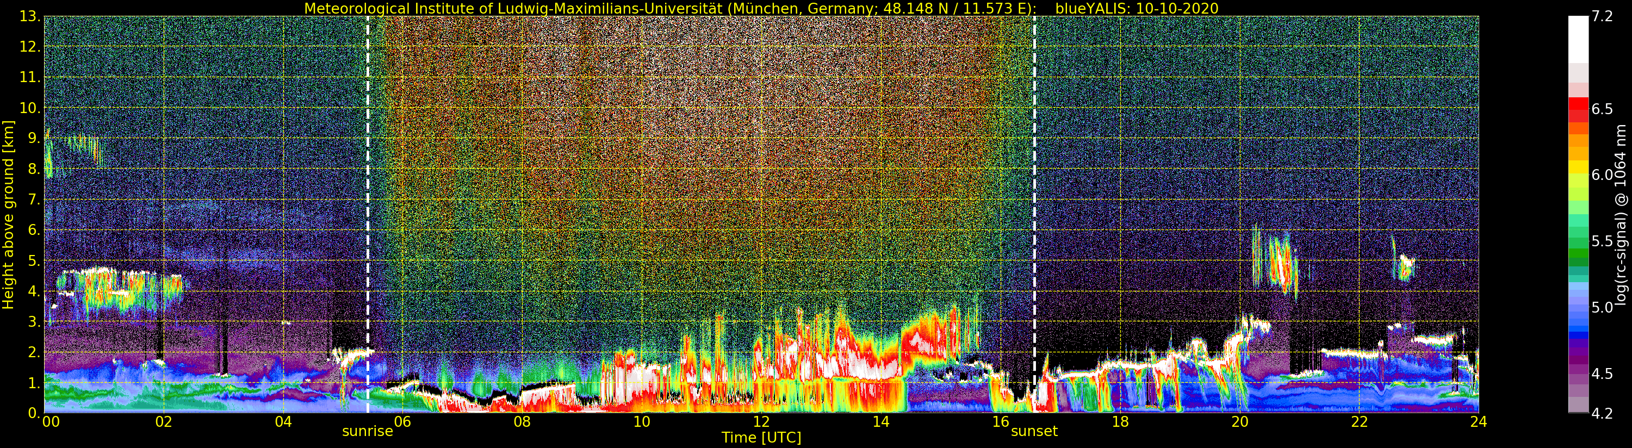Click the "24" tick on the time axis
The height and width of the screenshot is (448, 1632).
click(1479, 422)
